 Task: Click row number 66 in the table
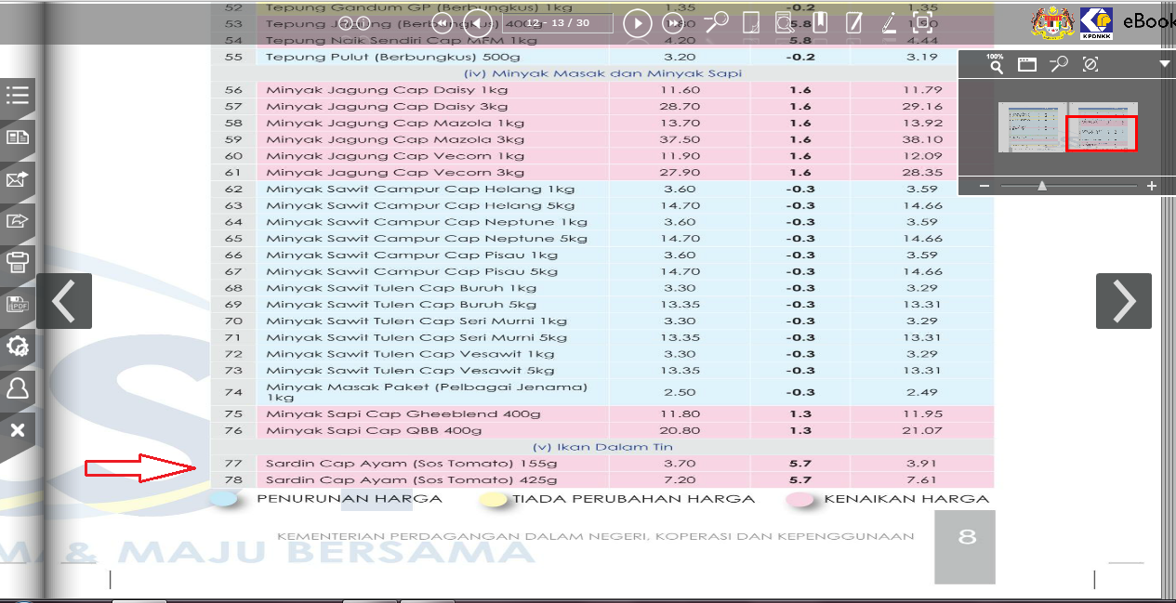coord(233,255)
